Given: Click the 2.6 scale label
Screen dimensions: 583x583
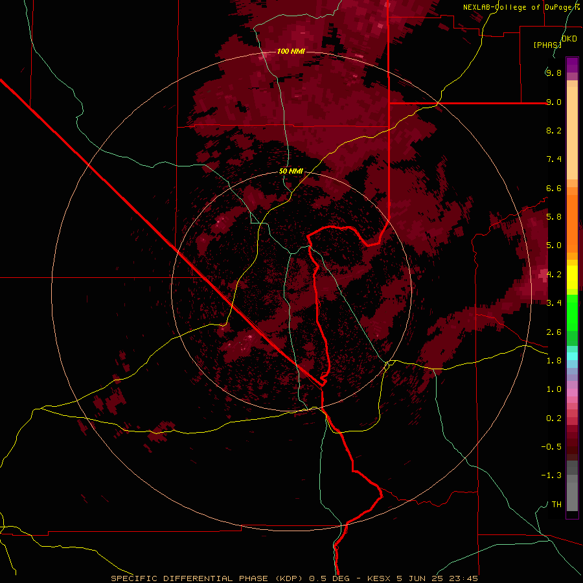Looking at the screenshot, I should tap(554, 332).
